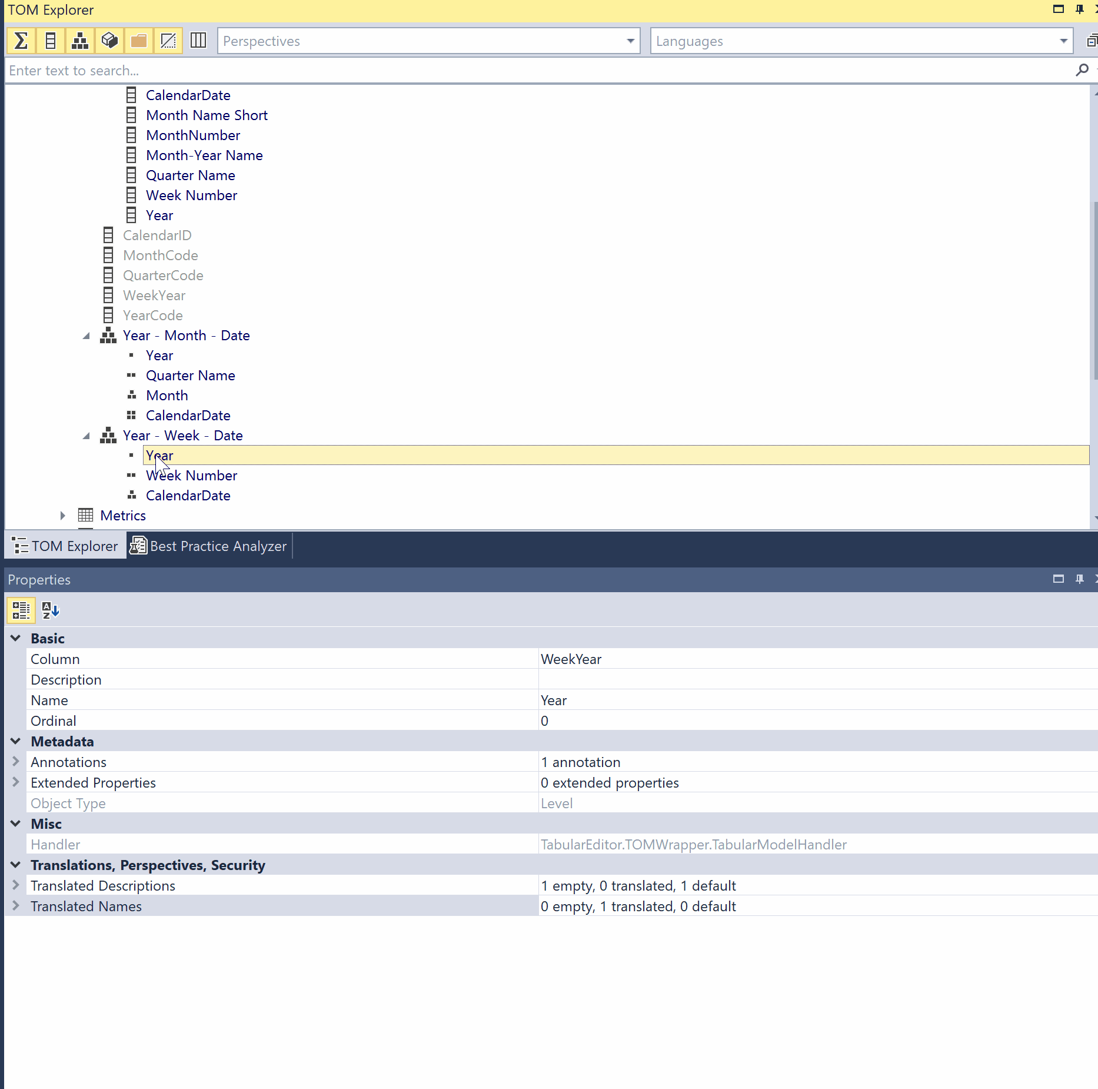Expand the Metrics table

pyautogui.click(x=63, y=516)
